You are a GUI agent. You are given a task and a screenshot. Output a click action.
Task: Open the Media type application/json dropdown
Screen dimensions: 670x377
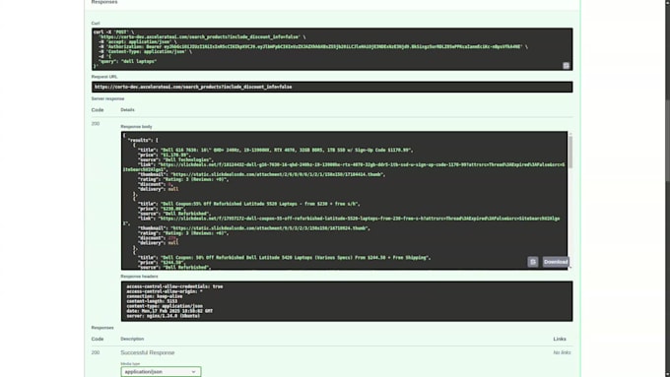(161, 371)
